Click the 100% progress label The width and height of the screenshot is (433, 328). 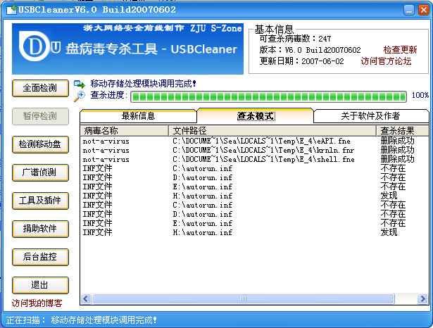coord(420,95)
